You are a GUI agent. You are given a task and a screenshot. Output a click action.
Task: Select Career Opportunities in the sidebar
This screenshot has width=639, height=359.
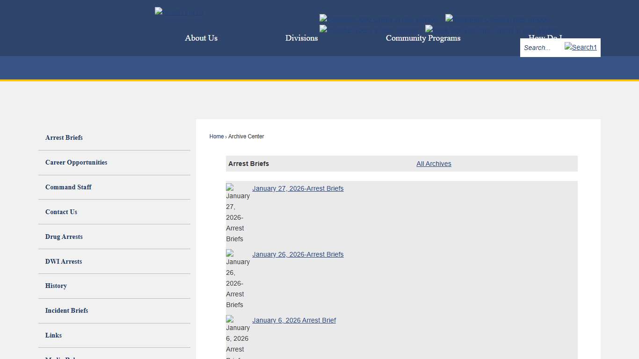[76, 162]
